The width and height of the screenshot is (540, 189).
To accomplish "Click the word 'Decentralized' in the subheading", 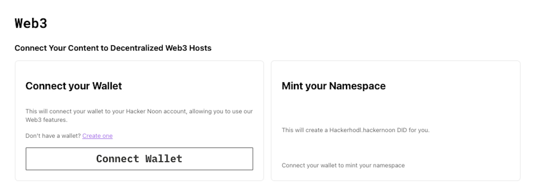I will click(x=137, y=48).
